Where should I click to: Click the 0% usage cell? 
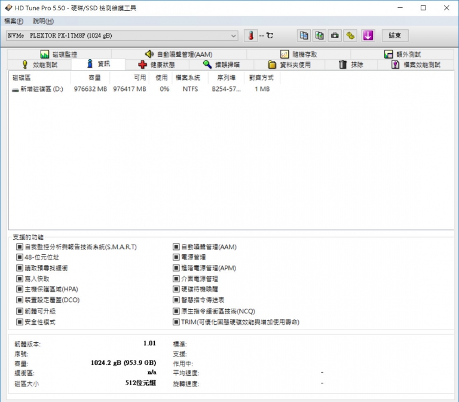point(164,89)
